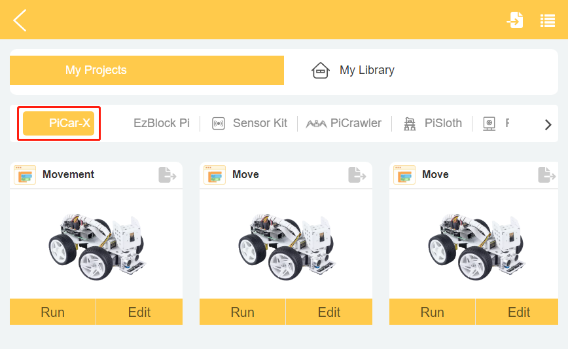Export the Movement project
This screenshot has width=568, height=349.
point(167,175)
